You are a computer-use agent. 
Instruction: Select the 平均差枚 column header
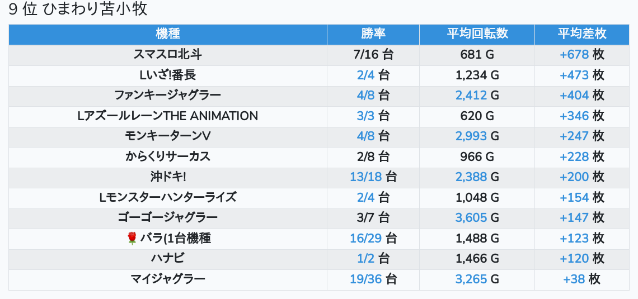581,34
